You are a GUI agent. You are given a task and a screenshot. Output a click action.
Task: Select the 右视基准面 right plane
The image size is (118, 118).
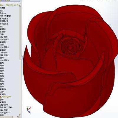click(x=4, y=24)
